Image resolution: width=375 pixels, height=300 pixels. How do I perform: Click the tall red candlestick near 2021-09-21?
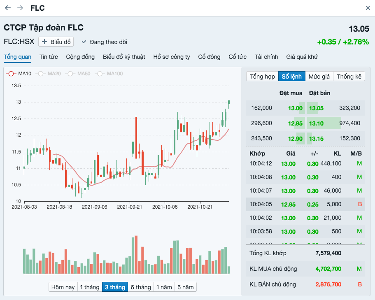point(136,137)
